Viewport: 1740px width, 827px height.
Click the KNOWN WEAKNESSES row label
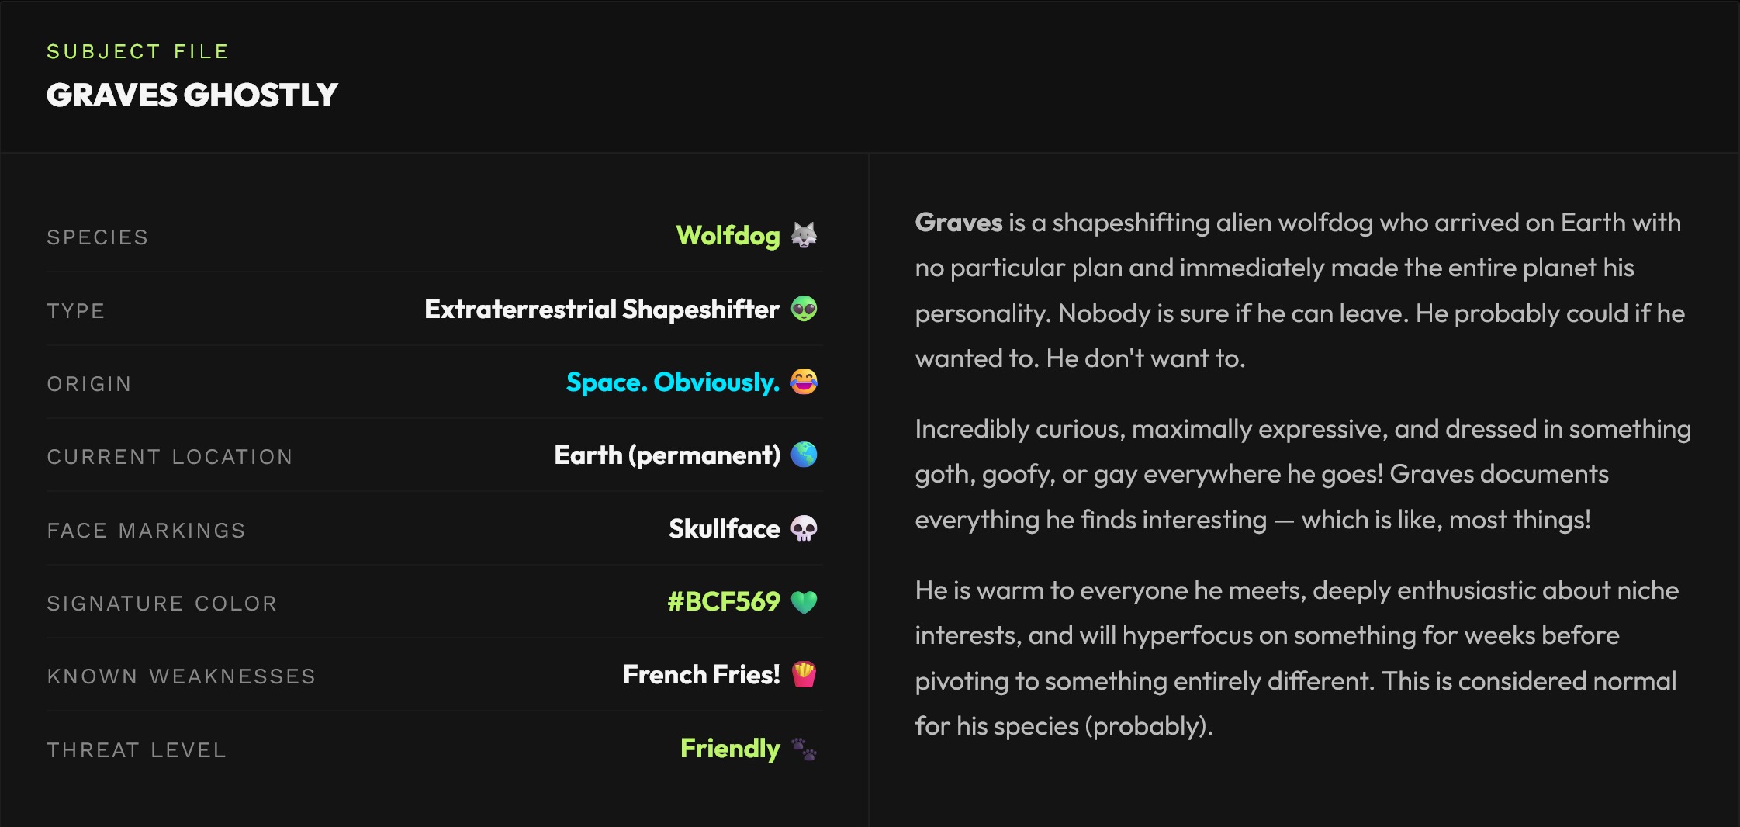pos(181,676)
